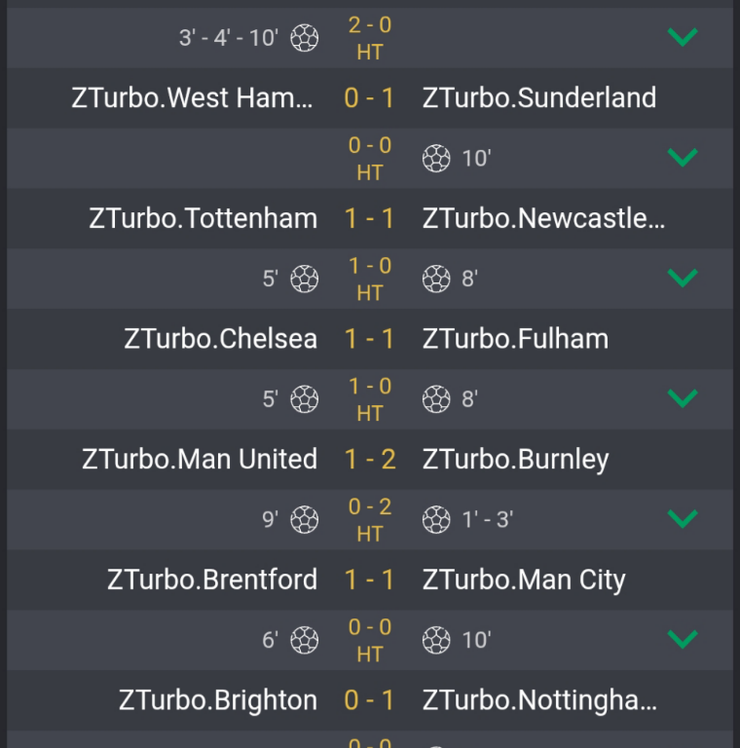This screenshot has height=748, width=740.
Task: Expand details for the 2 - 0 HT match
Action: (683, 38)
